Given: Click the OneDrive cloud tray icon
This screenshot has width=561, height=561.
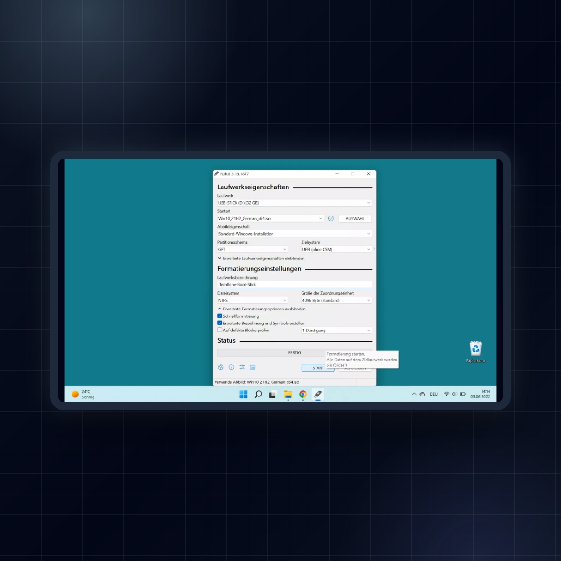Looking at the screenshot, I should point(422,394).
